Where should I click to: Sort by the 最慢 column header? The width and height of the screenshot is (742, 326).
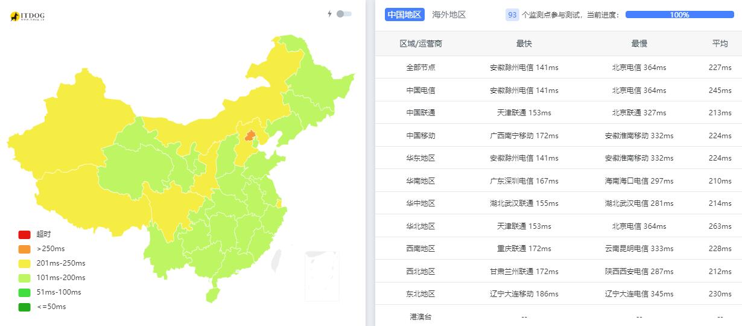pos(639,43)
